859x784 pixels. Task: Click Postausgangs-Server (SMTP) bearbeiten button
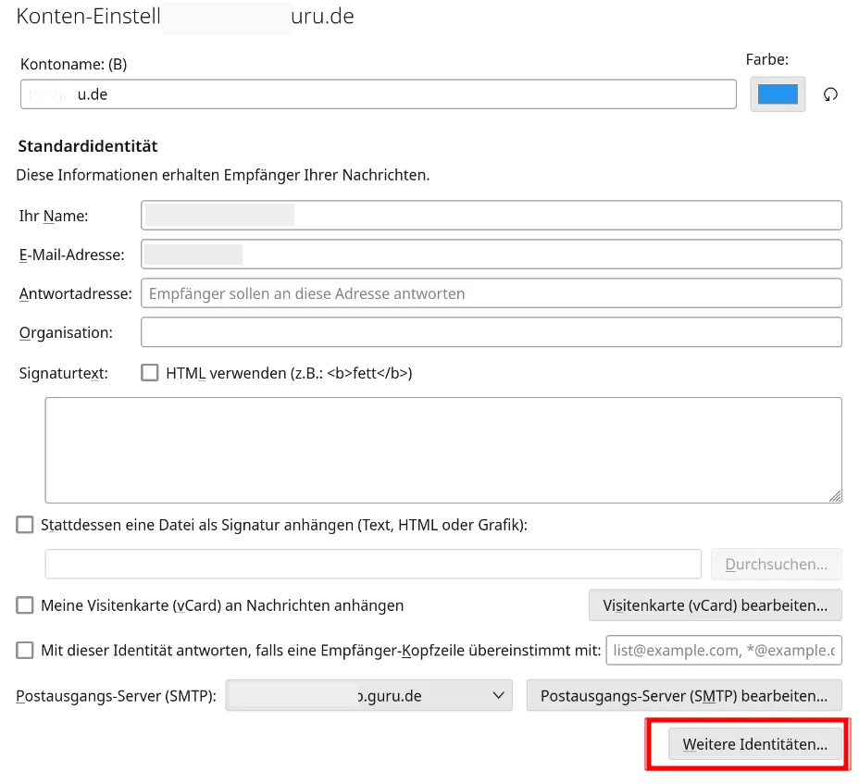pyautogui.click(x=684, y=695)
